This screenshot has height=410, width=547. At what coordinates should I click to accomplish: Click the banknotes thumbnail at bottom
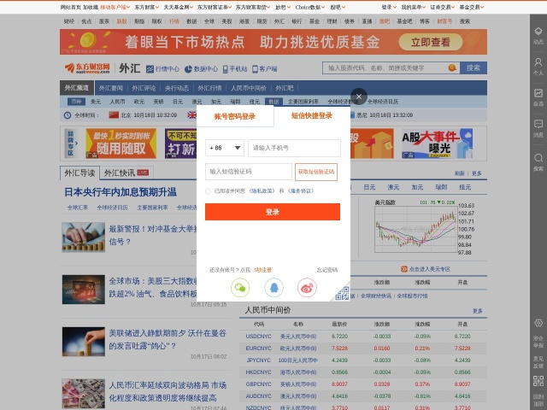(x=84, y=394)
